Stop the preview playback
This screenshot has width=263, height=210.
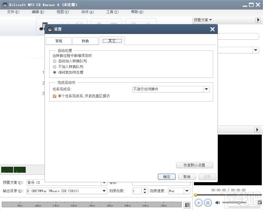click(208, 203)
